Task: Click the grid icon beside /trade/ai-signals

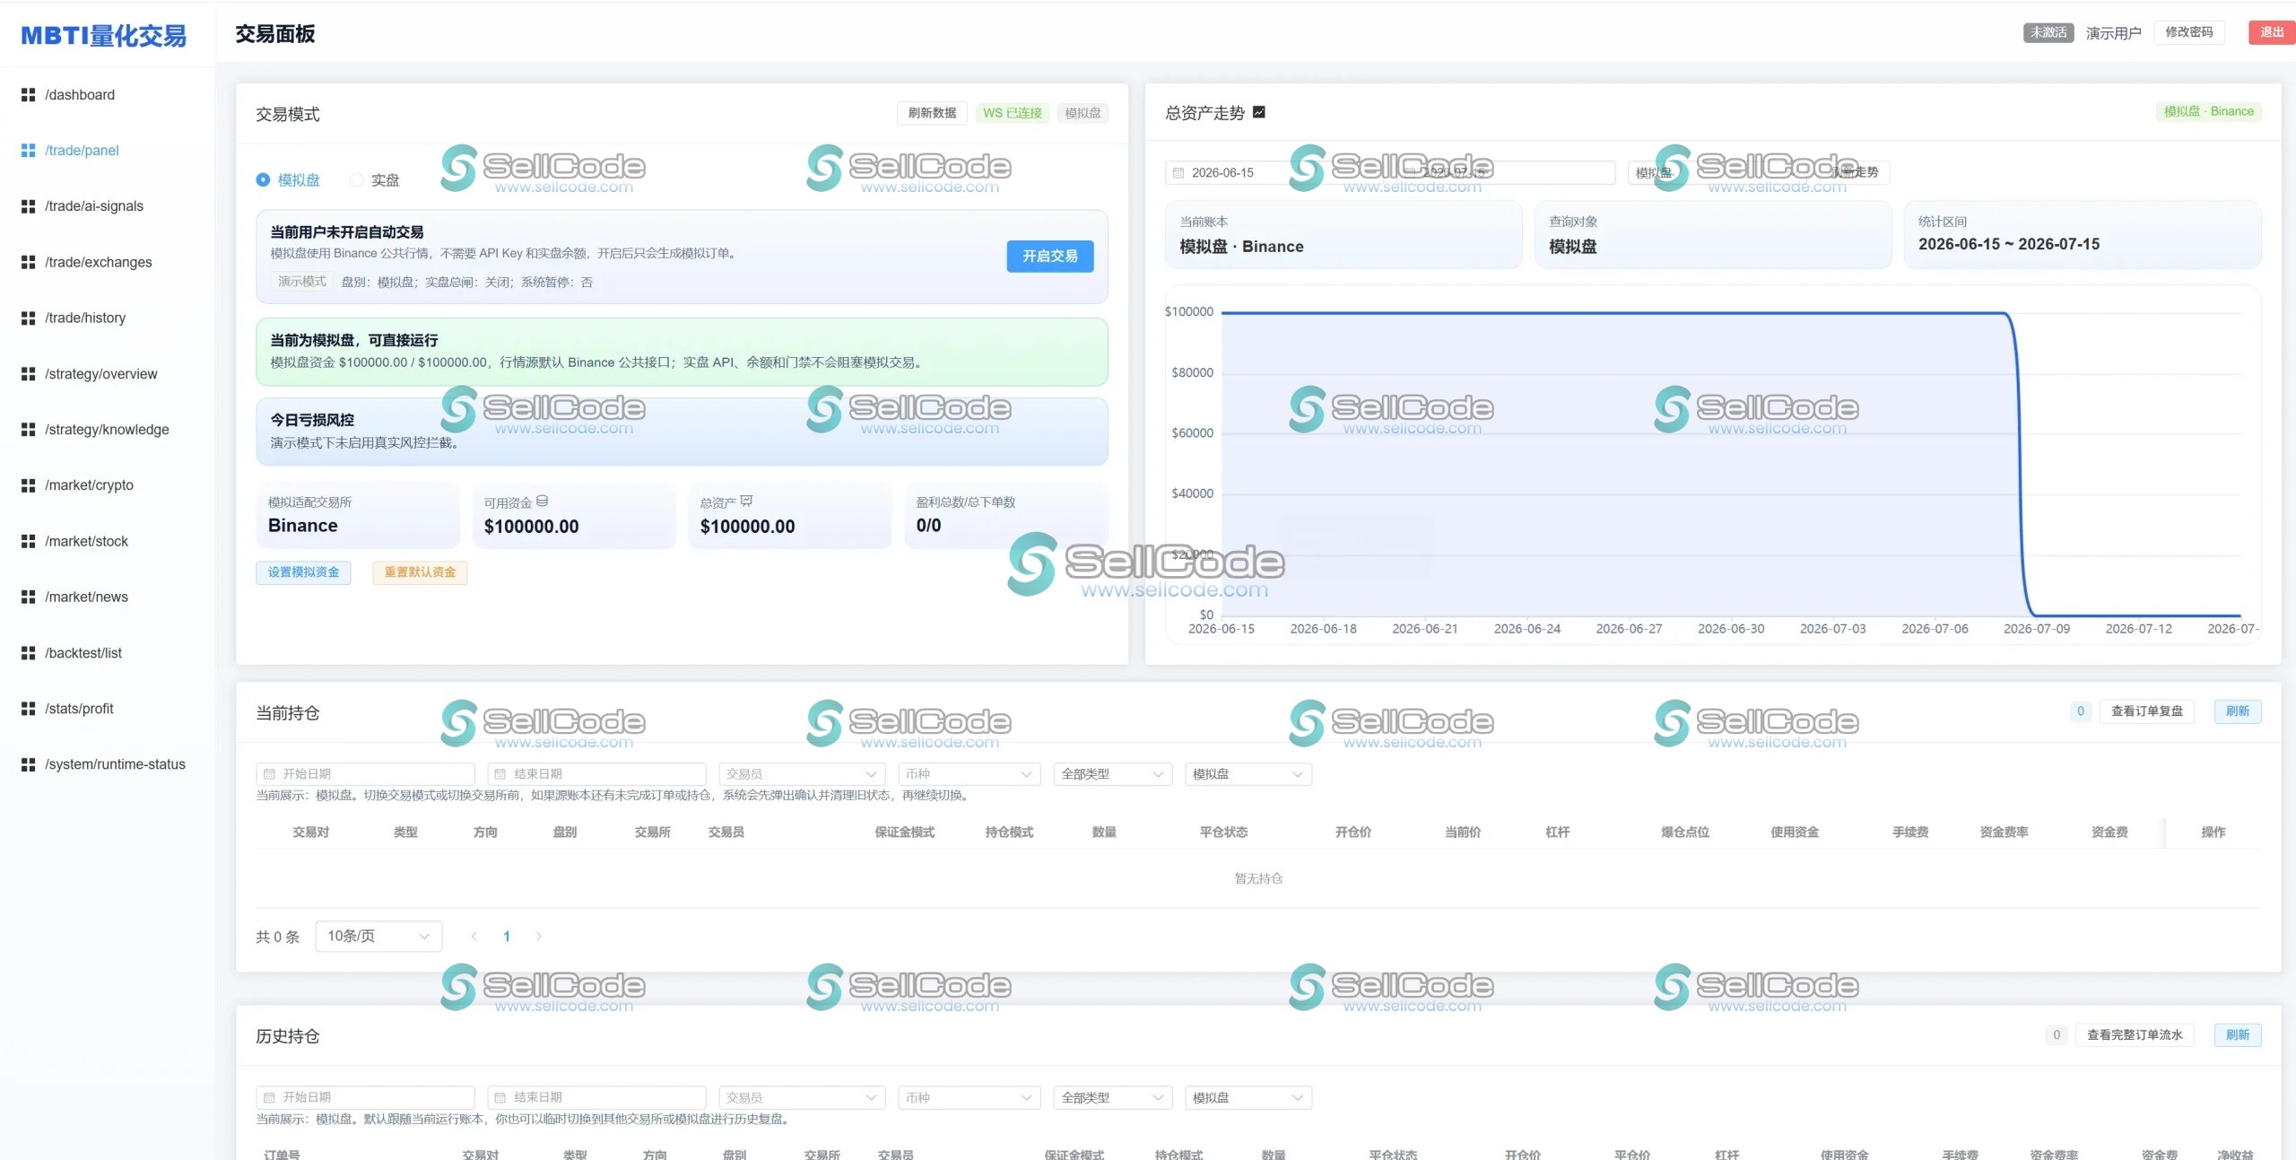Action: pyautogui.click(x=28, y=206)
